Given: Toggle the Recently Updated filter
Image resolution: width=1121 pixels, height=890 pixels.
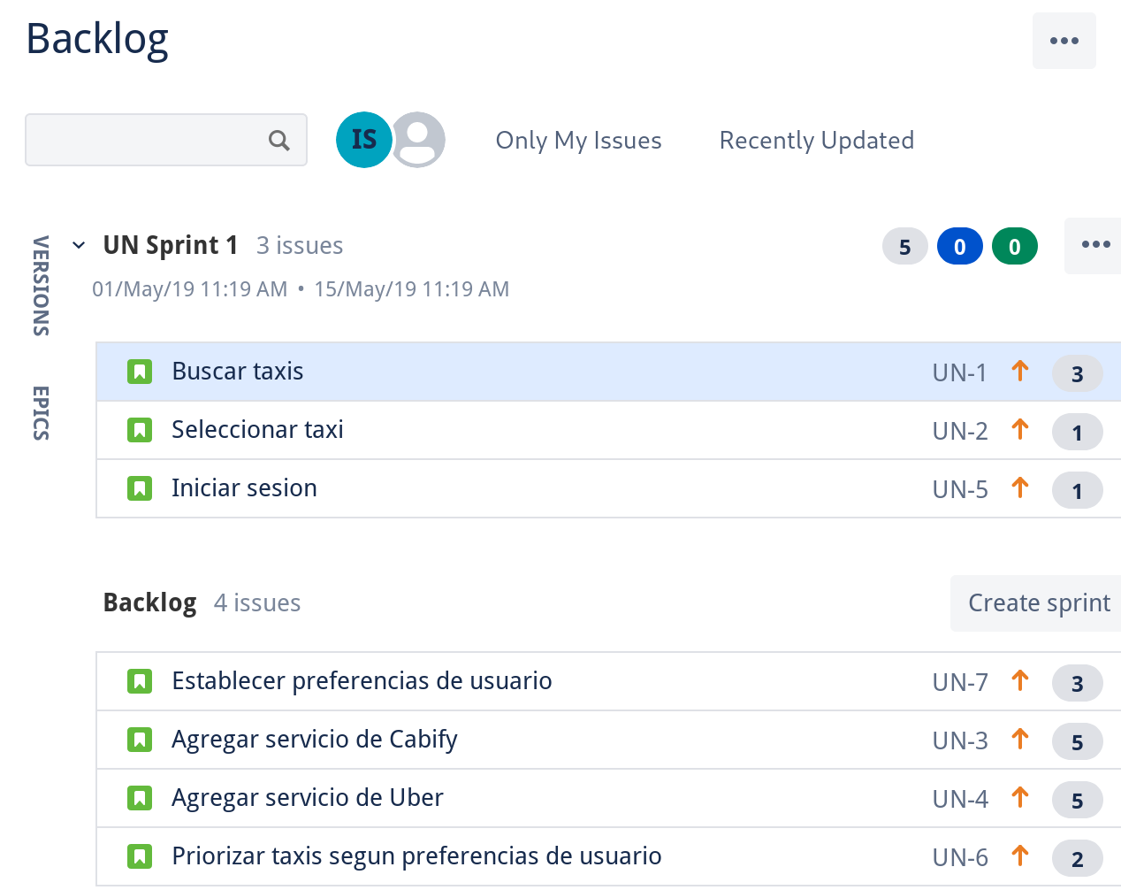Looking at the screenshot, I should pos(816,141).
